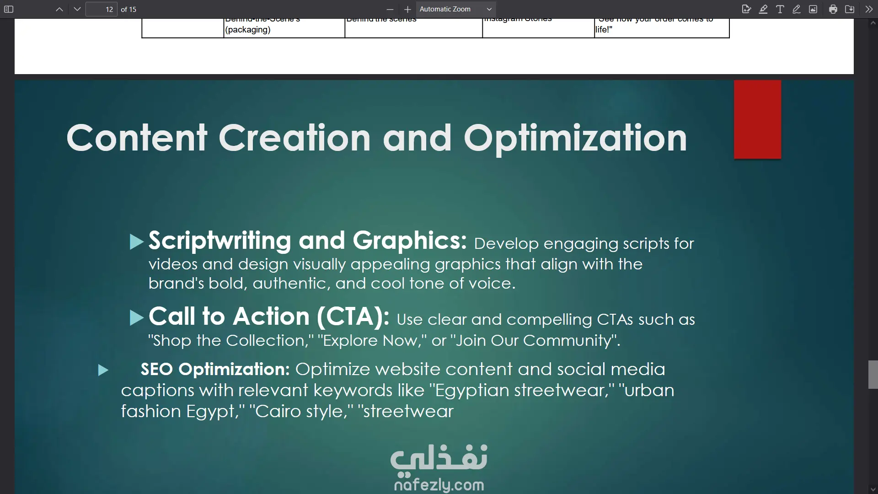
Task: Open the Automatic Zoom dropdown
Action: [455, 9]
